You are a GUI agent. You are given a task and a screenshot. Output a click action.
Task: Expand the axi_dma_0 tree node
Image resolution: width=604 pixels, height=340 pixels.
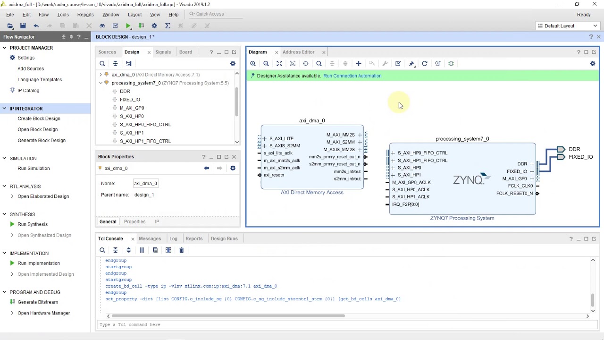[101, 75]
